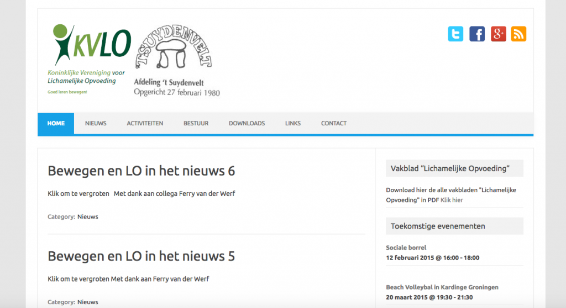Open the ACTIVITEITEN menu item
Viewport: 566px width, 308px height.
pyautogui.click(x=145, y=123)
